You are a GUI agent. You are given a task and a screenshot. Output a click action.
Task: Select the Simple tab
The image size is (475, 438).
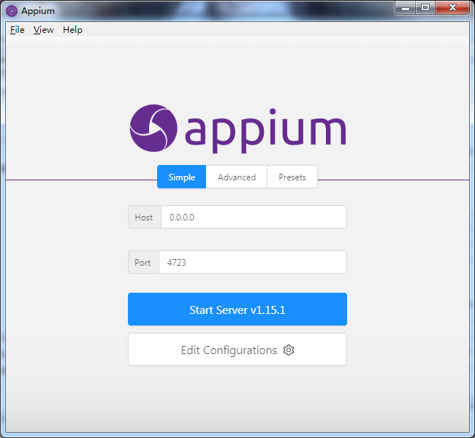point(181,177)
